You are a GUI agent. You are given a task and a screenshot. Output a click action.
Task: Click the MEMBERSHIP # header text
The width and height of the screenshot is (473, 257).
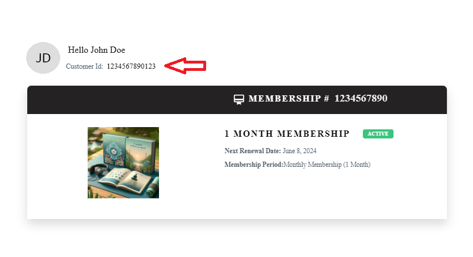click(x=288, y=99)
